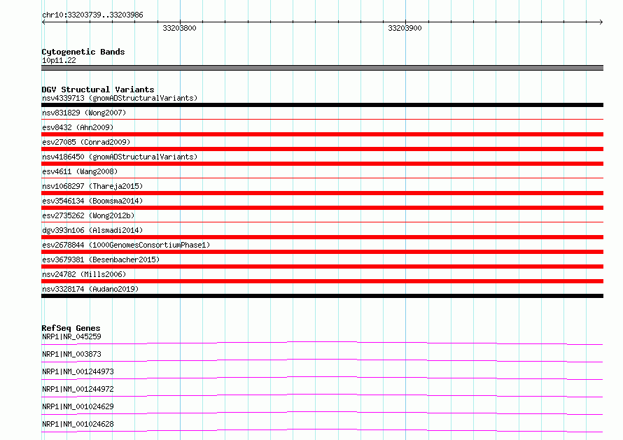This screenshot has width=623, height=440.
Task: Click the gray 10p11.22 cytogenetic band bar
Action: point(322,68)
